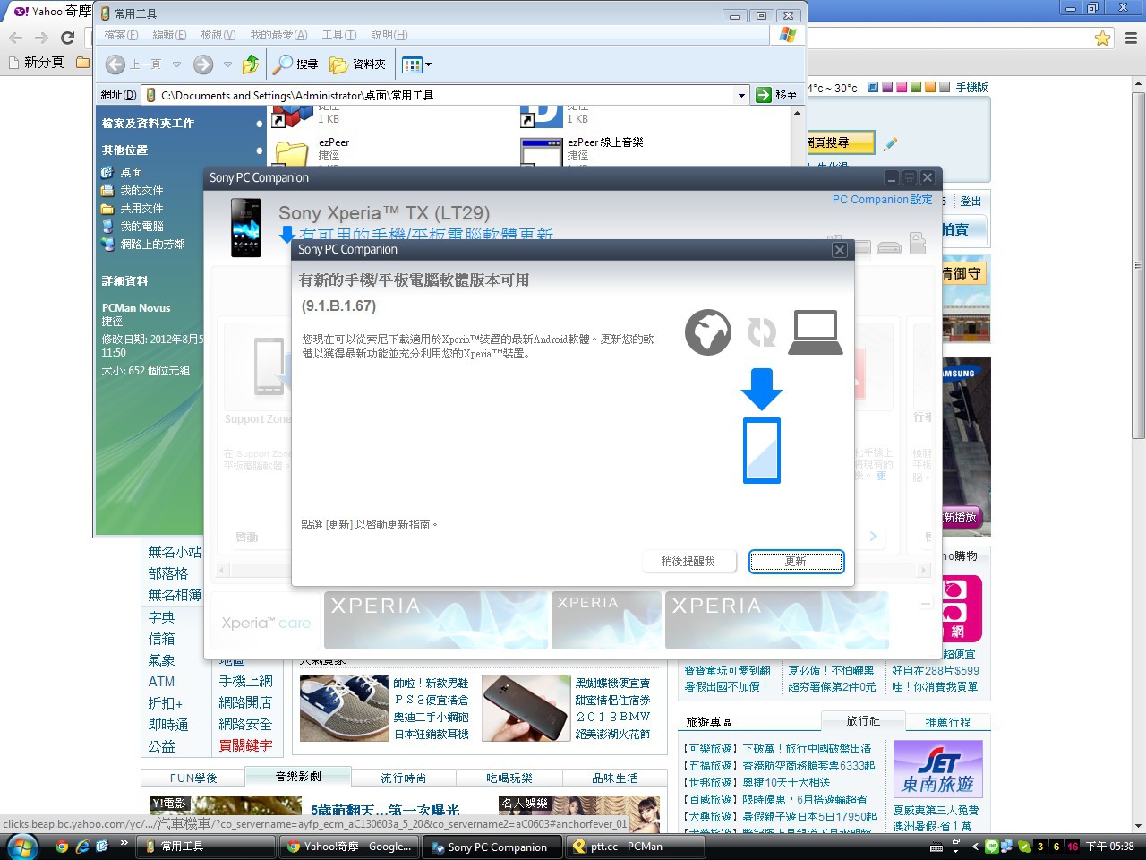Select the blue Yahoo theme color
This screenshot has width=1146, height=860.
pos(873,87)
